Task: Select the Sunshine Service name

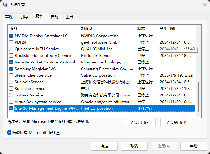Action: click(x=30, y=89)
